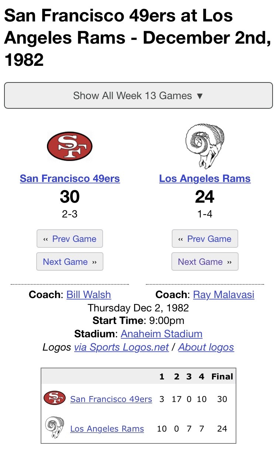Click the Final column header in scoreboard
The image size is (277, 456).
tap(222, 376)
